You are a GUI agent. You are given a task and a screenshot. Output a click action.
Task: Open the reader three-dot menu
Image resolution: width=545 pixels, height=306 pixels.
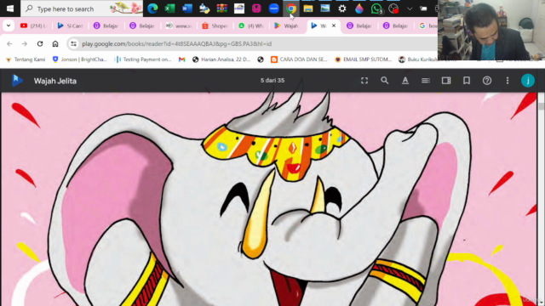pos(508,81)
